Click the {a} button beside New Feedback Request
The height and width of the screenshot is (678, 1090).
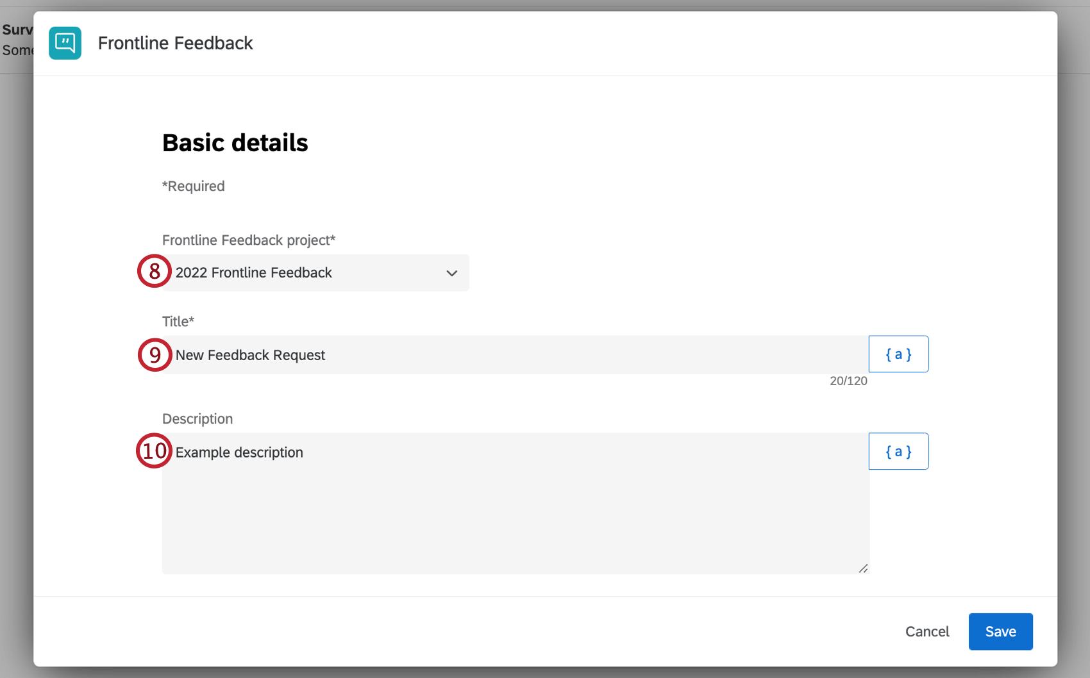[898, 354]
